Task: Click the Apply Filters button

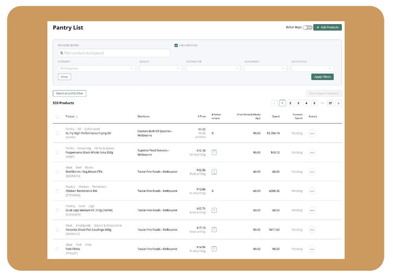Action: pyautogui.click(x=322, y=77)
